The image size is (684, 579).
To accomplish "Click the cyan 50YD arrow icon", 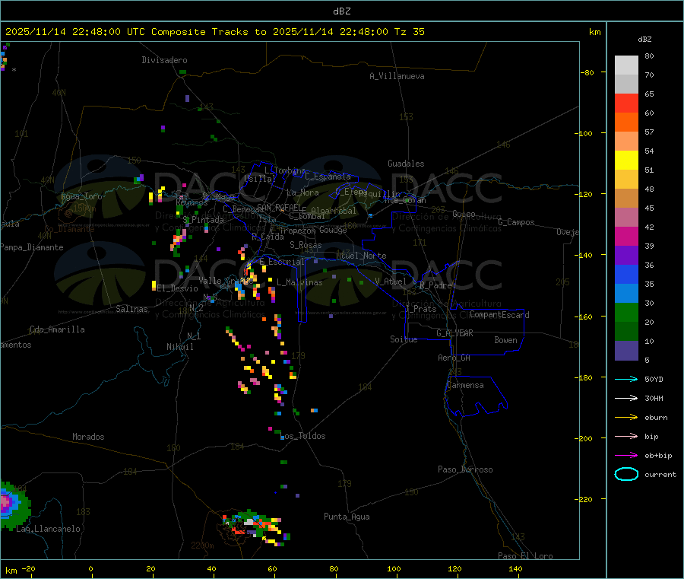I will point(626,379).
